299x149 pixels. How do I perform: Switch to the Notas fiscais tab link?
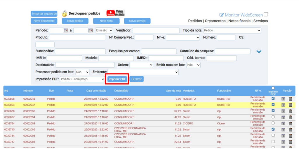[x=239, y=21]
